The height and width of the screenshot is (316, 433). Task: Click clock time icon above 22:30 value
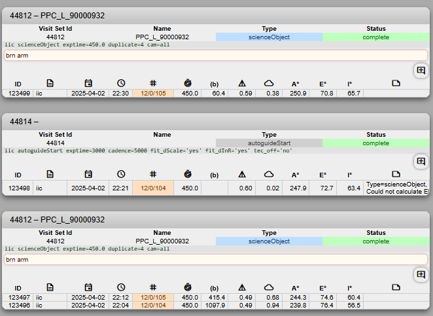pos(121,83)
